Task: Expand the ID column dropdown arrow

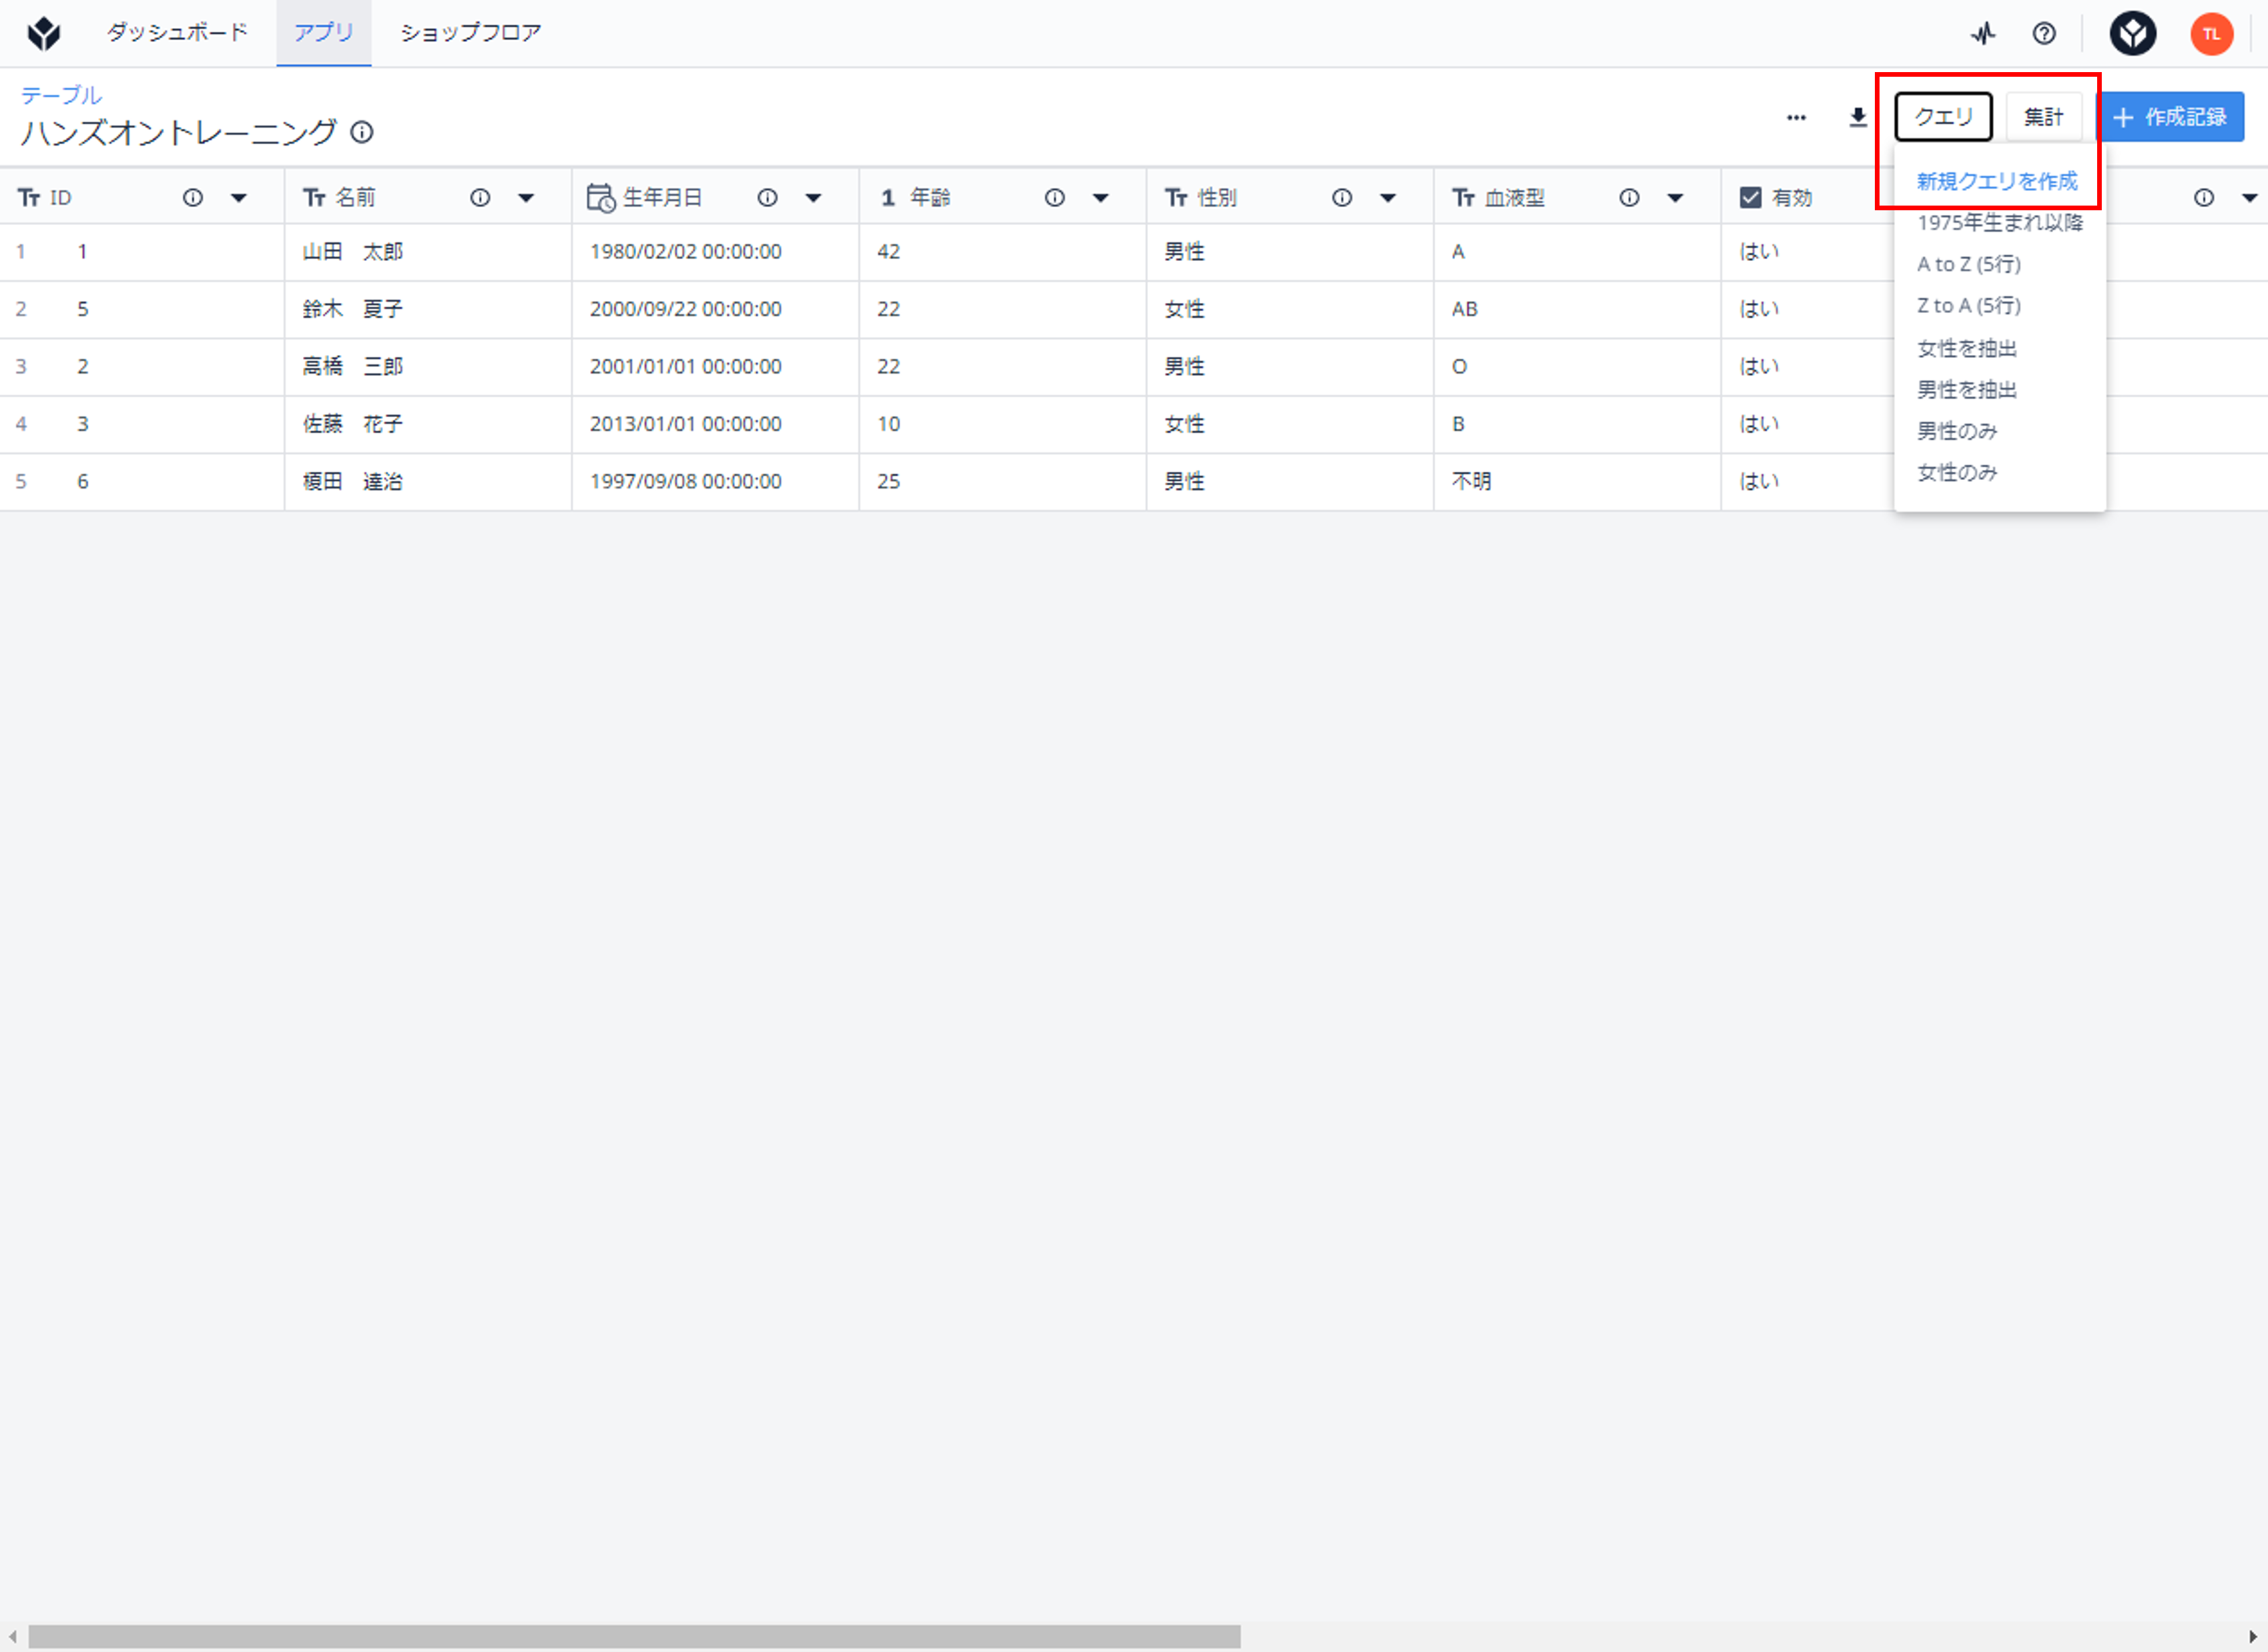Action: [x=239, y=198]
